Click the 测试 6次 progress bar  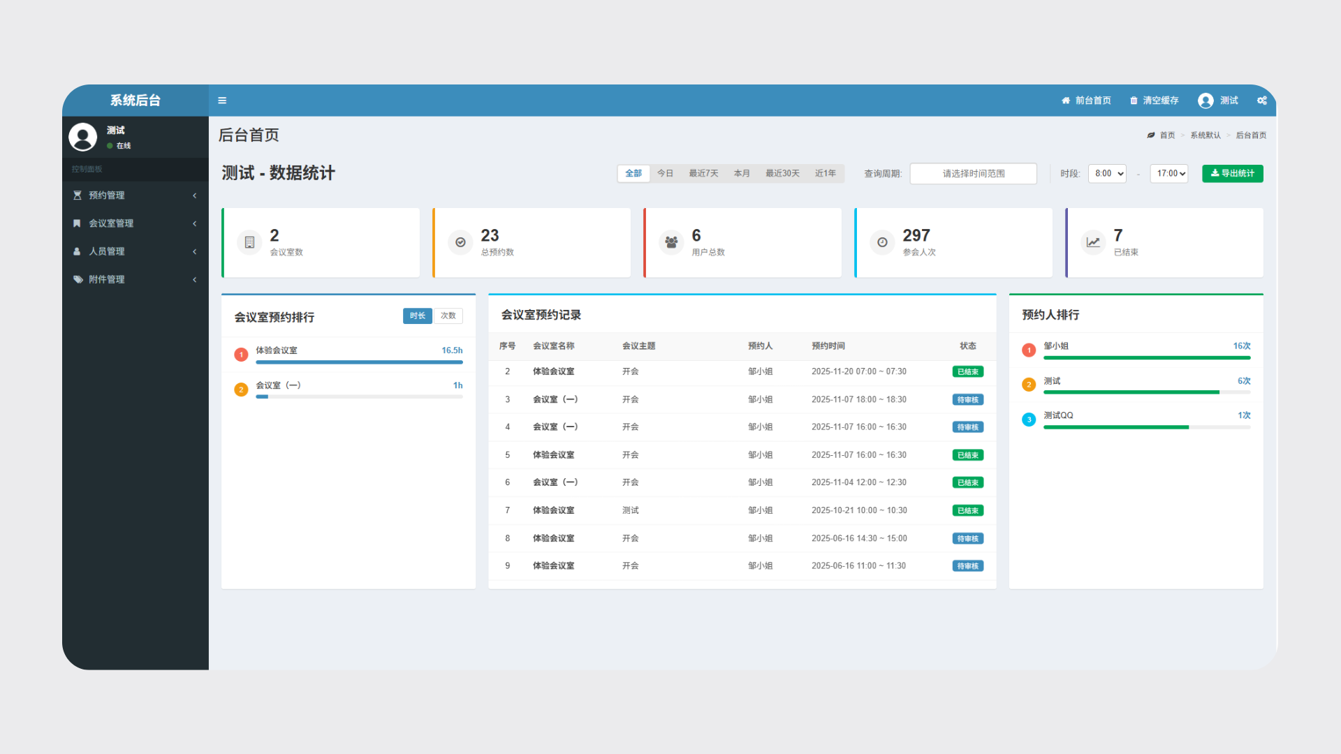(x=1147, y=392)
